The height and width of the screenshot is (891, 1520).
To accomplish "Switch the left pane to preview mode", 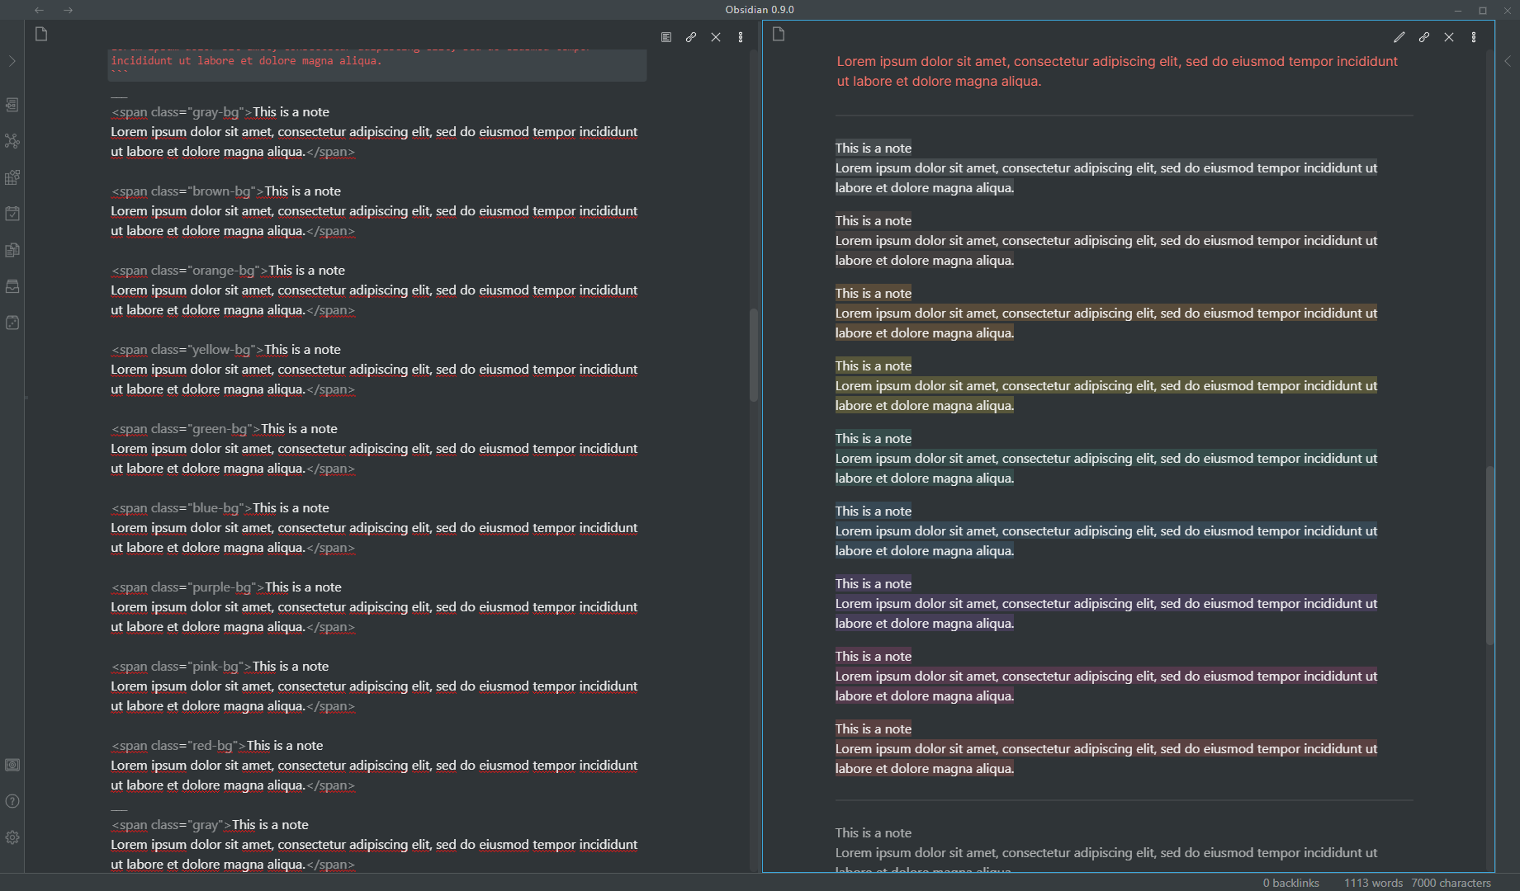I will [x=666, y=37].
